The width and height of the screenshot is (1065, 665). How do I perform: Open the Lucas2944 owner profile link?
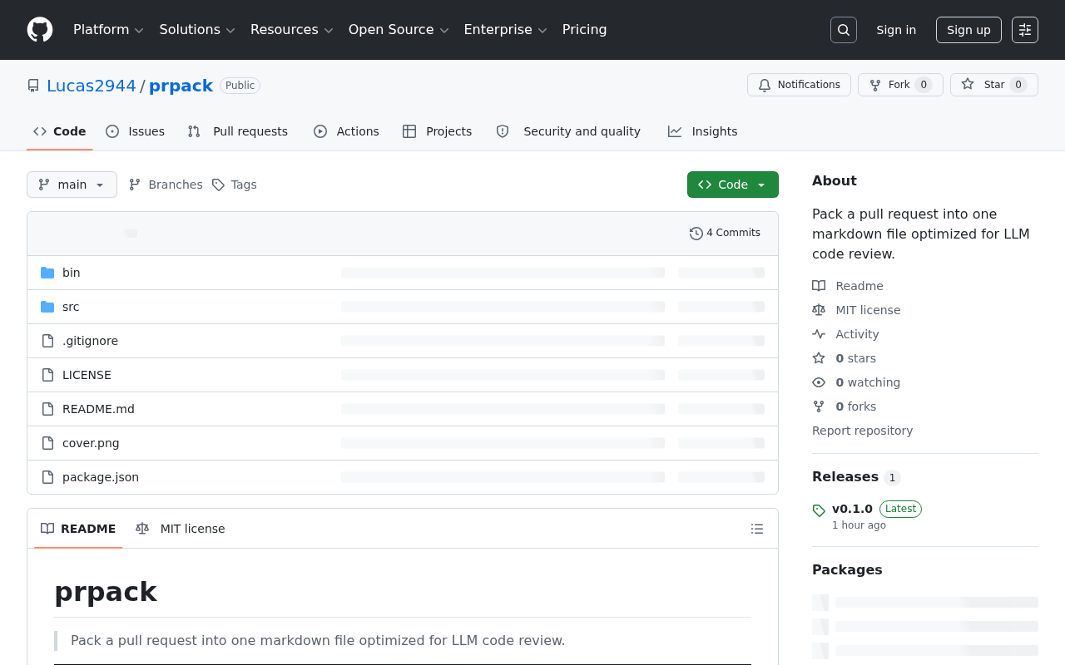click(x=92, y=86)
